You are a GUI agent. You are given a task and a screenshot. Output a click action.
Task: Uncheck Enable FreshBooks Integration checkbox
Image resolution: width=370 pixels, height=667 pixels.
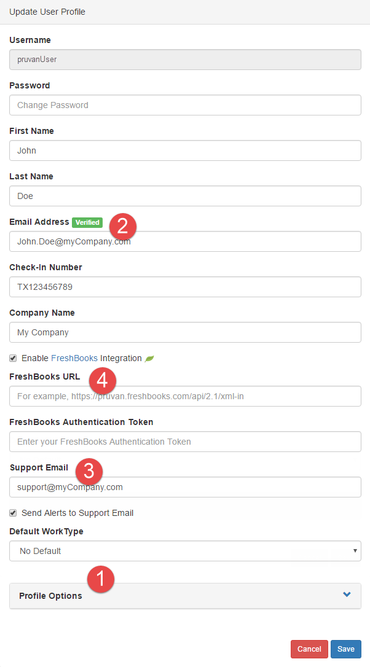13,358
